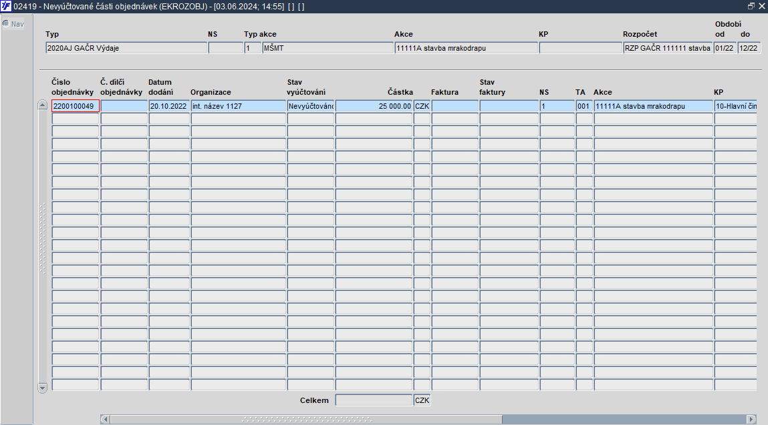
Task: Click the Celkem label
Action: click(314, 400)
